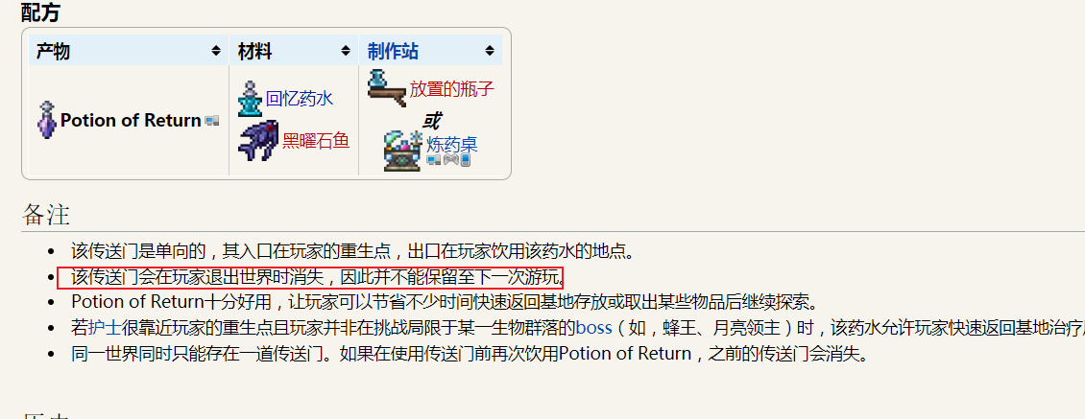Open the 炼药桌 link
The height and width of the screenshot is (419, 1085).
tap(452, 145)
